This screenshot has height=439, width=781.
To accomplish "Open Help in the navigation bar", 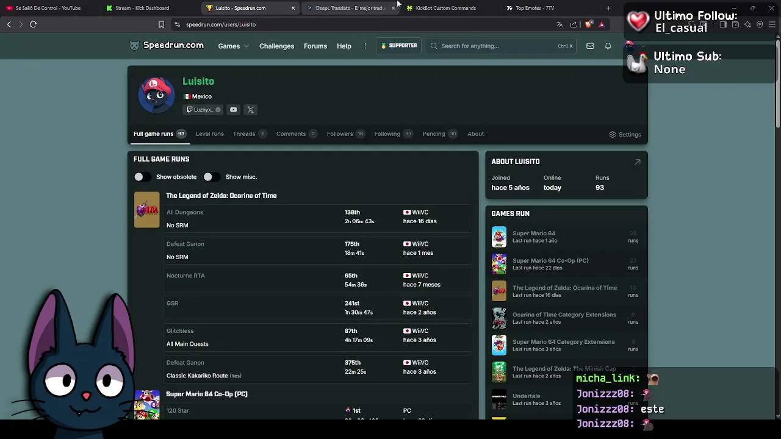I will click(x=344, y=46).
